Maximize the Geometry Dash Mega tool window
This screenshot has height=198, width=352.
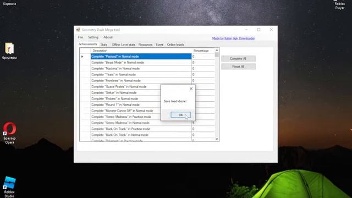click(258, 30)
